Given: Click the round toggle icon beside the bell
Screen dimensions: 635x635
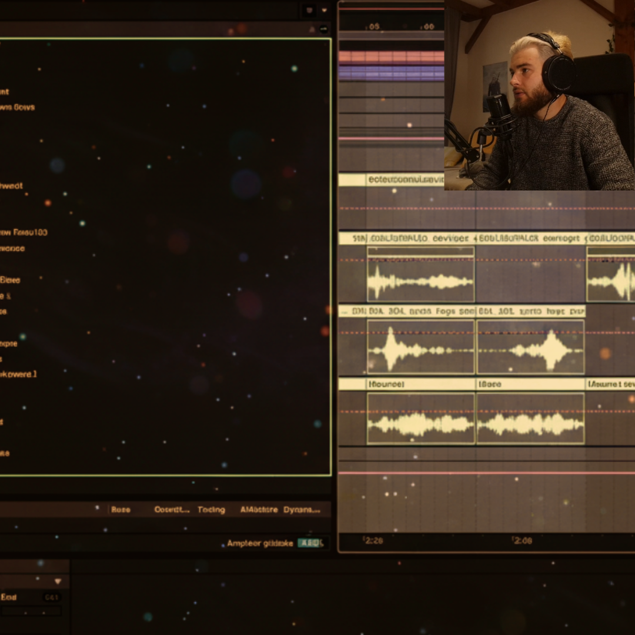Looking at the screenshot, I should pyautogui.click(x=323, y=28).
